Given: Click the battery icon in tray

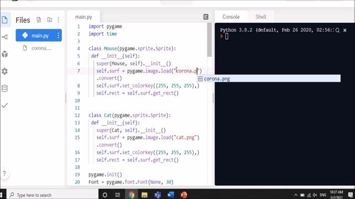Looking at the screenshot, I should click(302, 195).
